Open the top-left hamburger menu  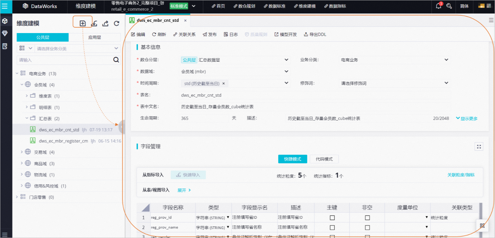[5, 6]
